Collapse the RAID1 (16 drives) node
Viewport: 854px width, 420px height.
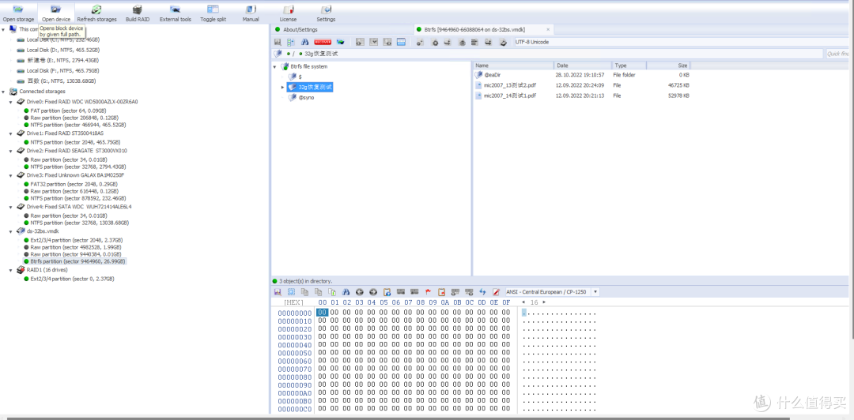[x=11, y=270]
